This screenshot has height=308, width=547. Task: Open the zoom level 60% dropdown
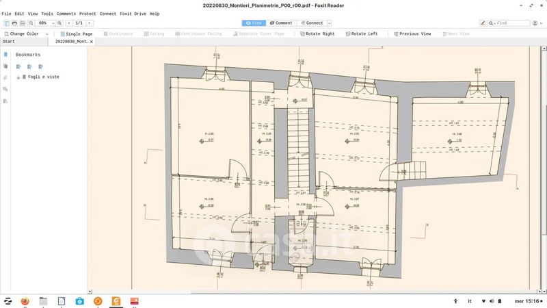point(44,23)
